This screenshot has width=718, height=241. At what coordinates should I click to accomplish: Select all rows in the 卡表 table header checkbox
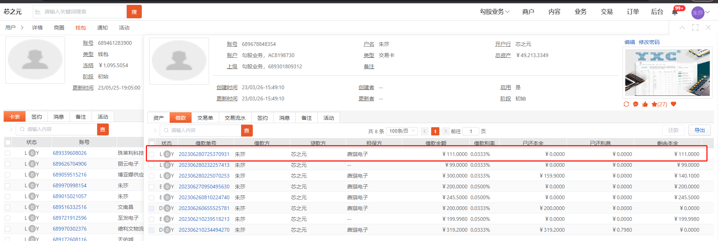tap(7, 142)
